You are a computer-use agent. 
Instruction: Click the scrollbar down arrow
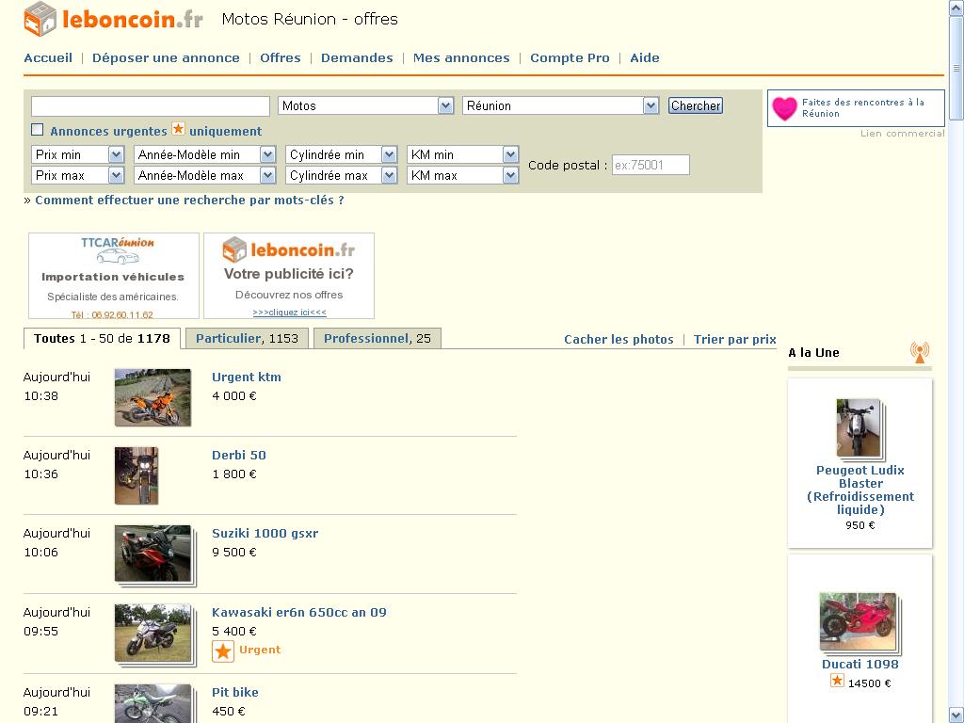[x=956, y=715]
